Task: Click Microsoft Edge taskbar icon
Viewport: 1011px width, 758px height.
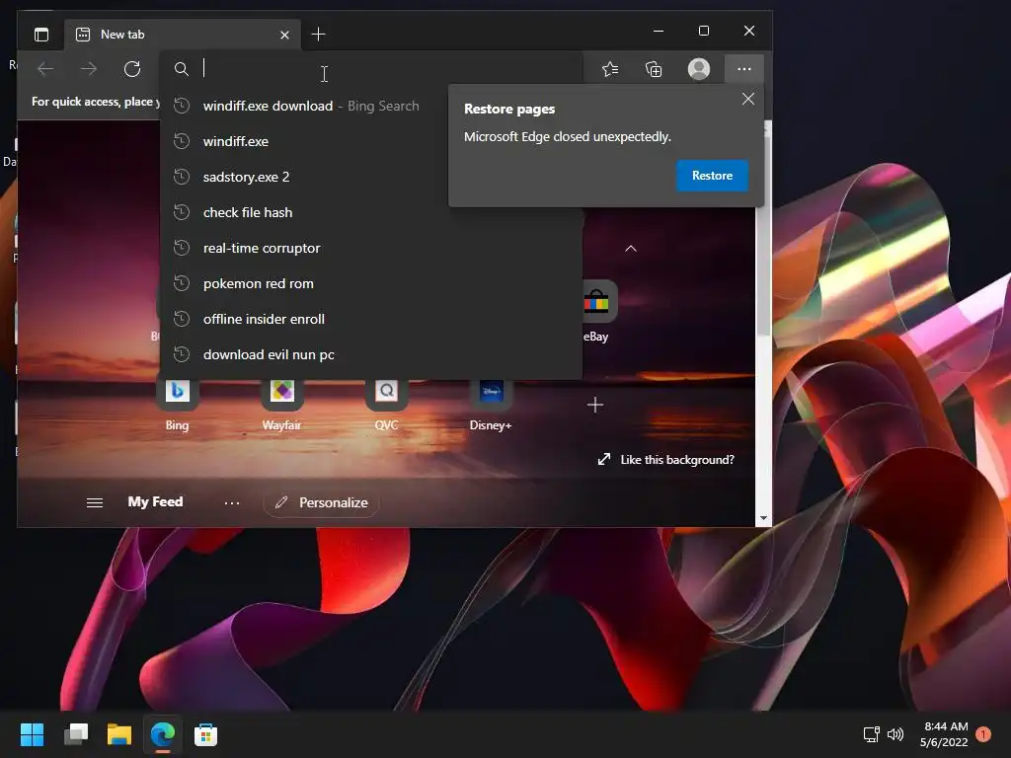Action: tap(163, 734)
